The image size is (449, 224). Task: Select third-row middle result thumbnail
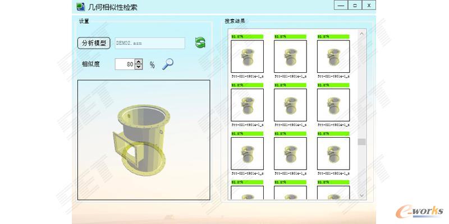pos(290,153)
